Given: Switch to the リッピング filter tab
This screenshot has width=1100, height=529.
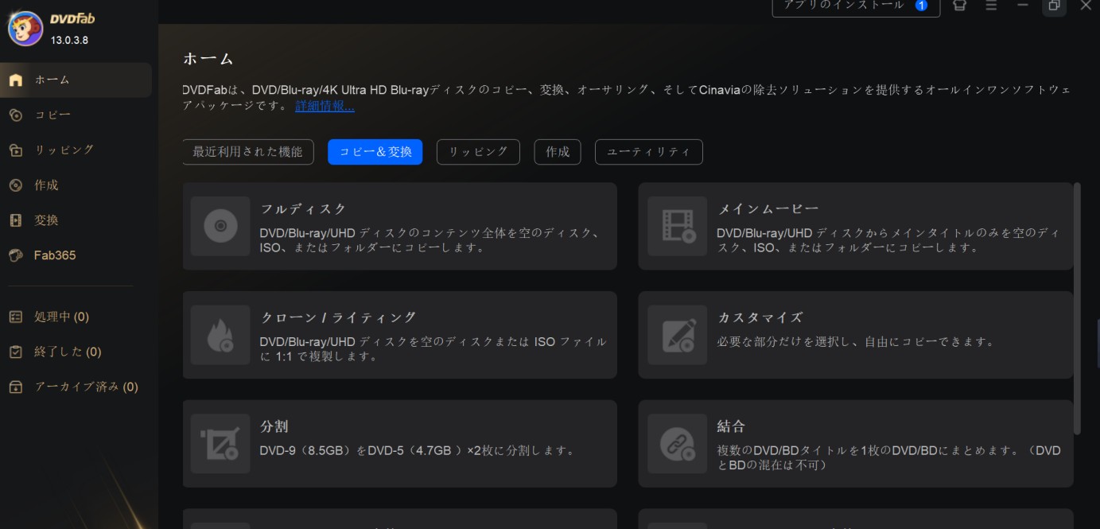Looking at the screenshot, I should (478, 152).
